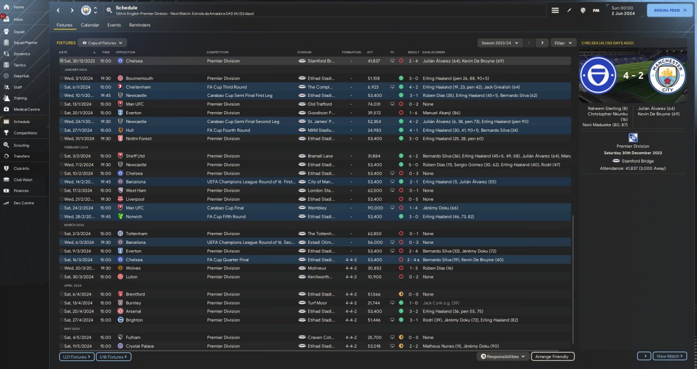Screen dimensions: 697x369
Task: Sort the table by the Date column
Action: click(64, 52)
